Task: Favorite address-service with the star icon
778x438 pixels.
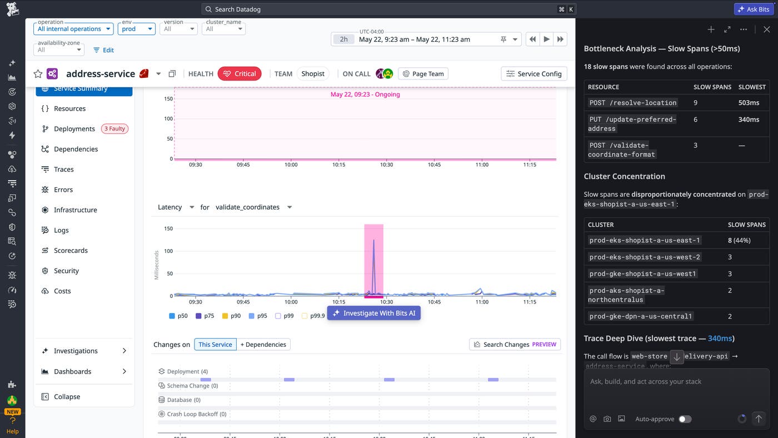Action: [38, 74]
